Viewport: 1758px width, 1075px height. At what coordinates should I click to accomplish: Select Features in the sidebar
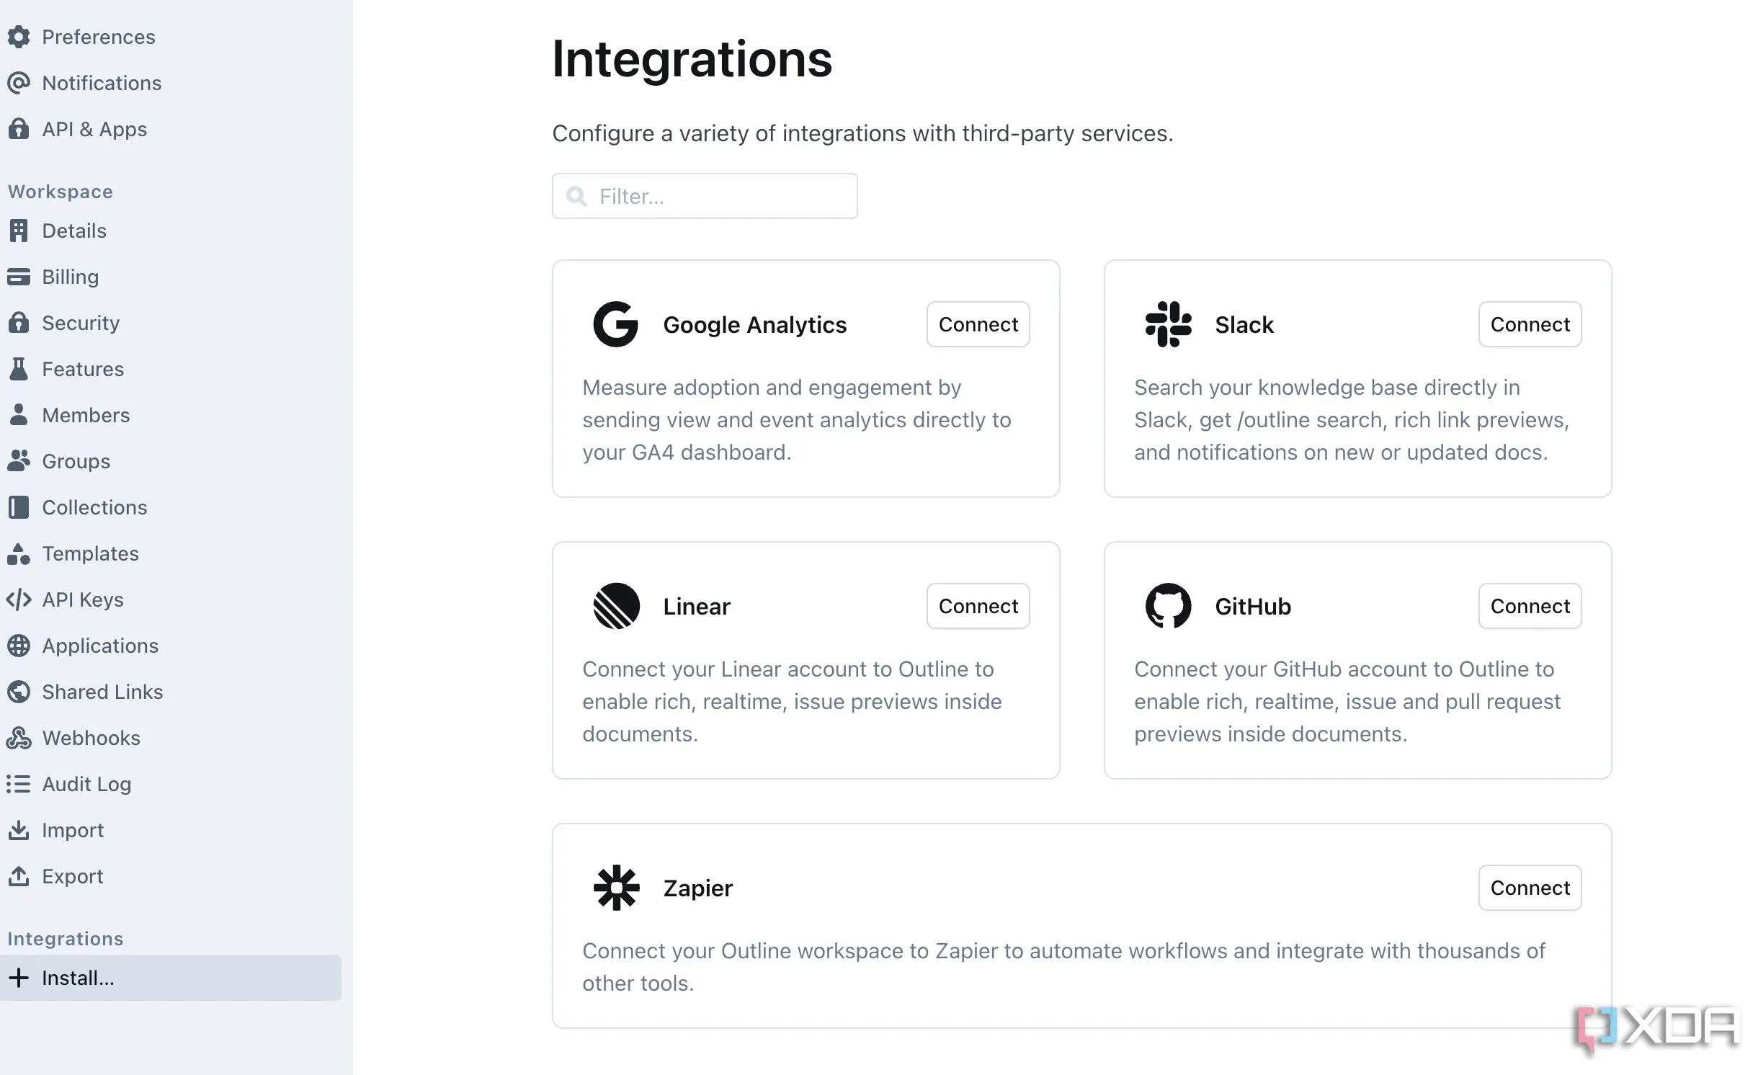pyautogui.click(x=171, y=369)
